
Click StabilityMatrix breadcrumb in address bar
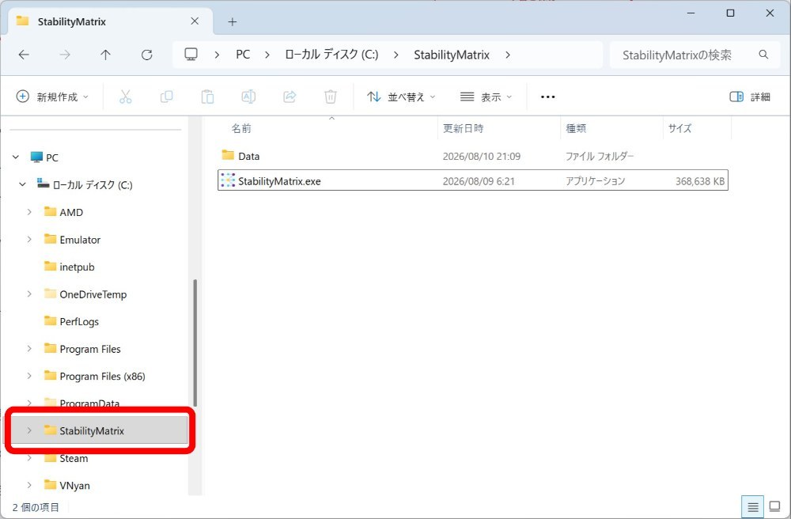(452, 55)
